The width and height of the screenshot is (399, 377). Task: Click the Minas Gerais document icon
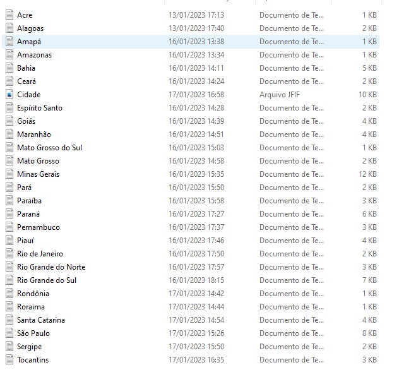tap(9, 174)
